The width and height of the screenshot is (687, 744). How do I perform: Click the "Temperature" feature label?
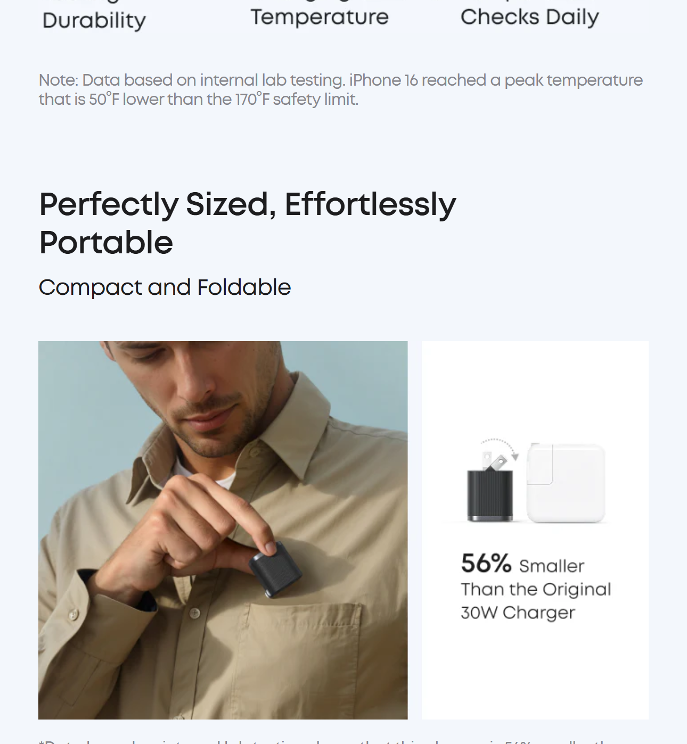tap(320, 17)
